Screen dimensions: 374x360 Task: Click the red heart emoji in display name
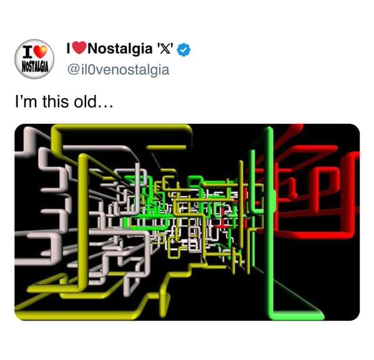coord(79,48)
